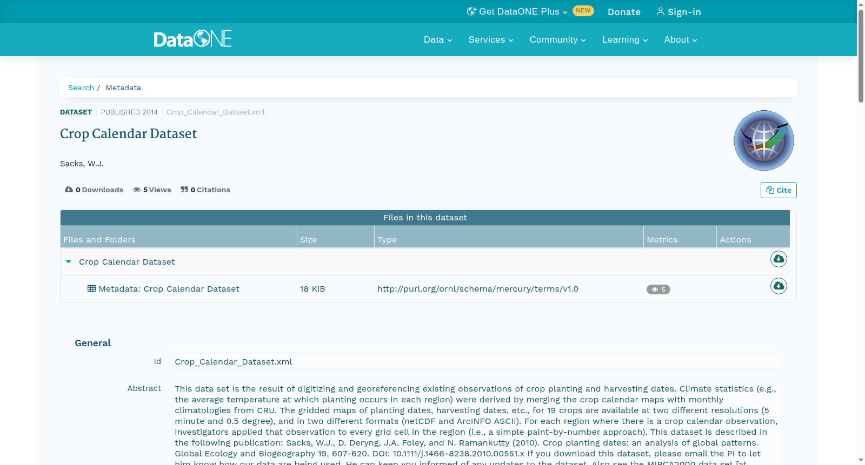The width and height of the screenshot is (865, 465).
Task: Click the 18 KiB size value
Action: click(312, 289)
